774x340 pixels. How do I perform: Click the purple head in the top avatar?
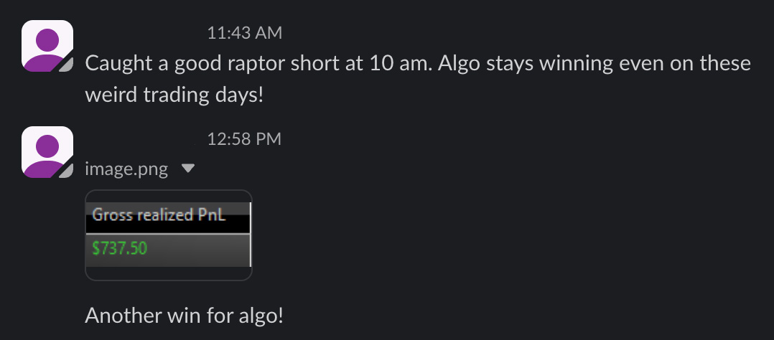47,40
